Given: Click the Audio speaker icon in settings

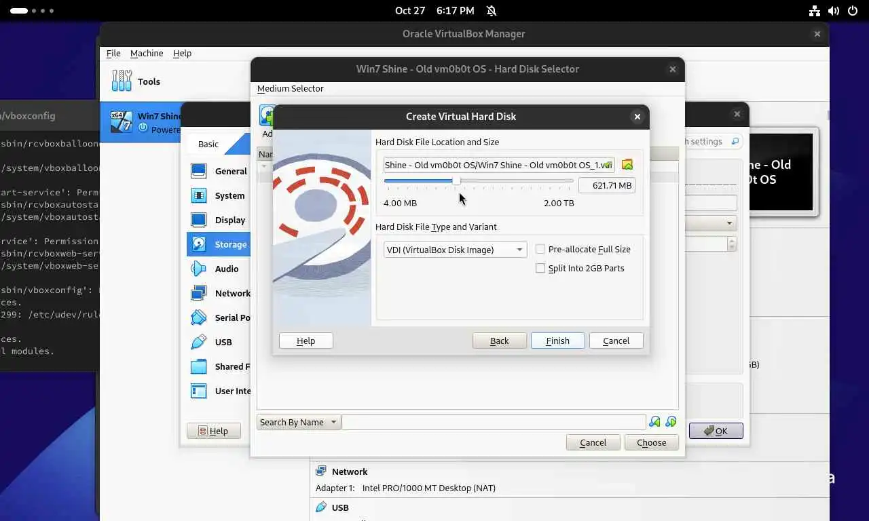Looking at the screenshot, I should click(198, 269).
